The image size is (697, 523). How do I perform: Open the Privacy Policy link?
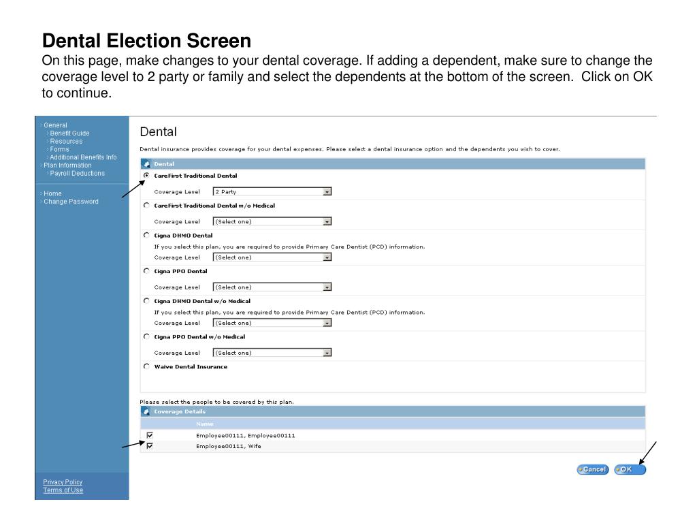tap(63, 482)
